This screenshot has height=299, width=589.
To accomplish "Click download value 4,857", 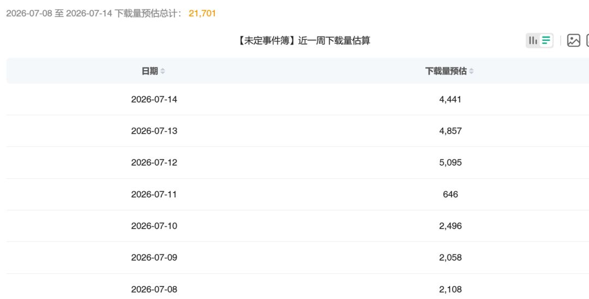I will click(x=450, y=131).
